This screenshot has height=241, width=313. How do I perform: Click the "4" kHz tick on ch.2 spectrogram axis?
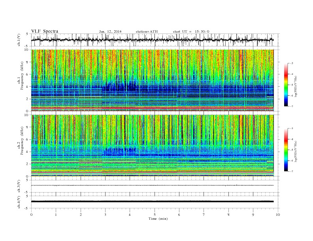[x=27, y=152]
